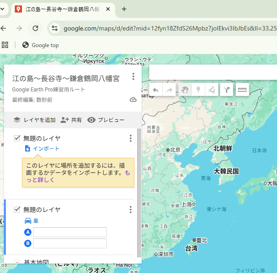277x273 pixels.
Task: Select the Draw a line tool
Action: (x=212, y=90)
